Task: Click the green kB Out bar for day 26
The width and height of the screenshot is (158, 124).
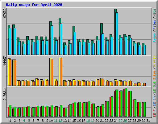Action: pyautogui.click(x=126, y=102)
